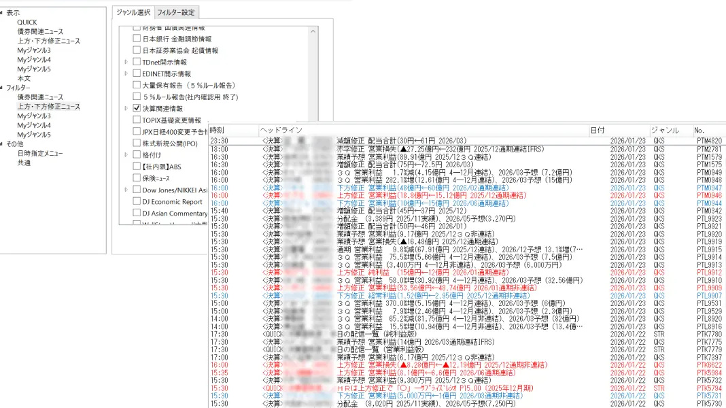Collapse the フィルター tree section

(x=2, y=88)
